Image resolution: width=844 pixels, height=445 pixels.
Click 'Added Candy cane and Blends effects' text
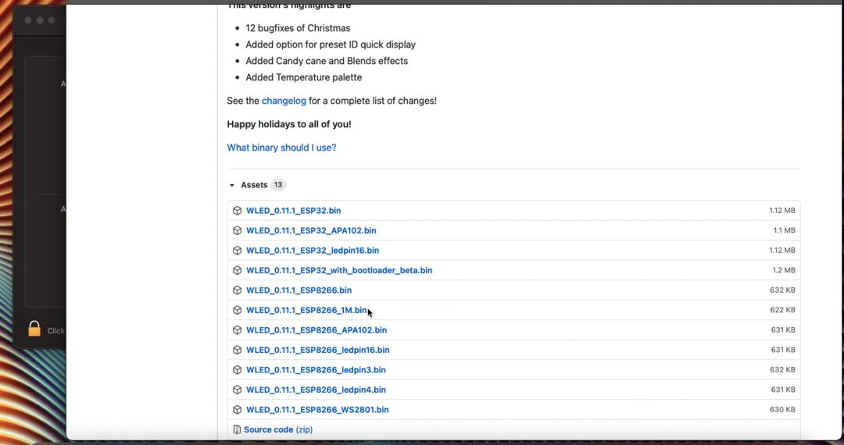[x=327, y=61]
